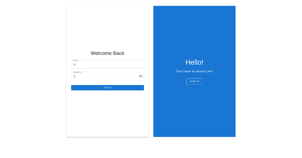
Task: Click white page background left of login card
Action: click(x=33, y=75)
